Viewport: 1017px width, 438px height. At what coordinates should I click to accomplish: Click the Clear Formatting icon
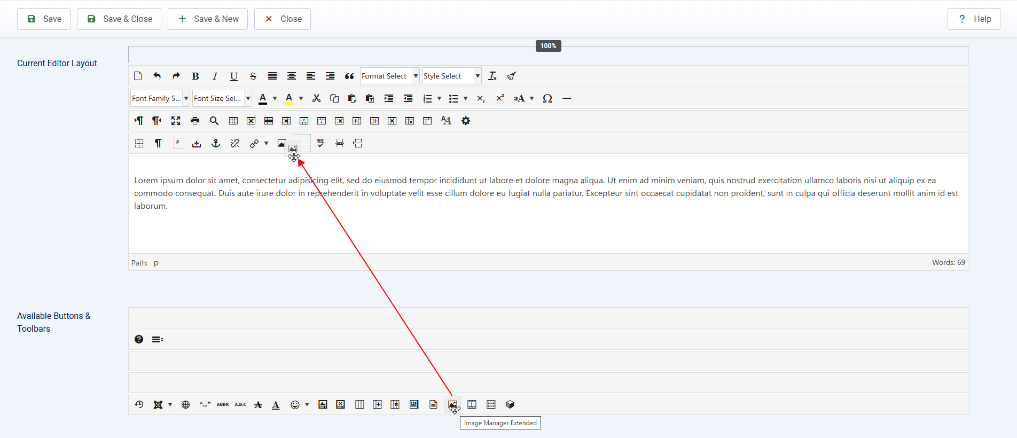(492, 76)
